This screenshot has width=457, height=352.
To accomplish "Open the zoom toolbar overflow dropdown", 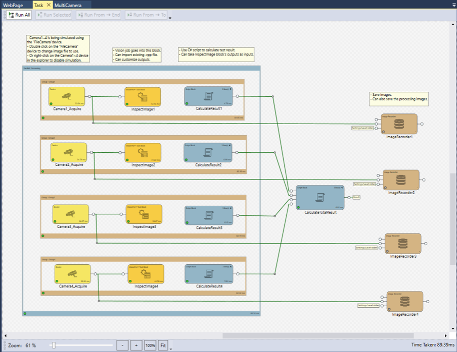I will point(171,348).
